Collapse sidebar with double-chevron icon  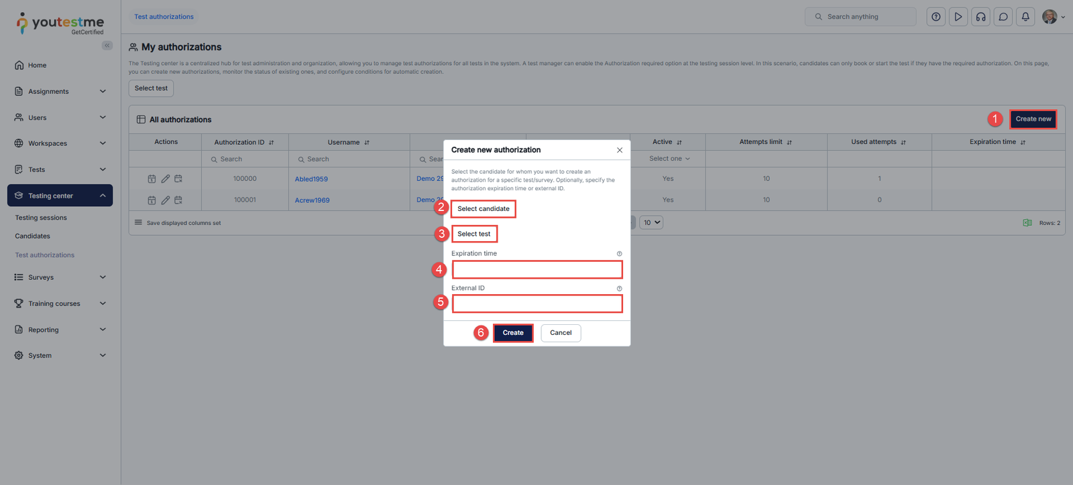[x=107, y=46]
